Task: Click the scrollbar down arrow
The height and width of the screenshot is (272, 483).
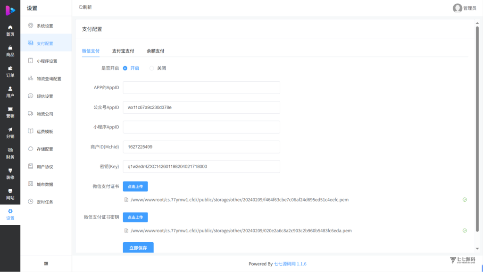Action: [477, 248]
